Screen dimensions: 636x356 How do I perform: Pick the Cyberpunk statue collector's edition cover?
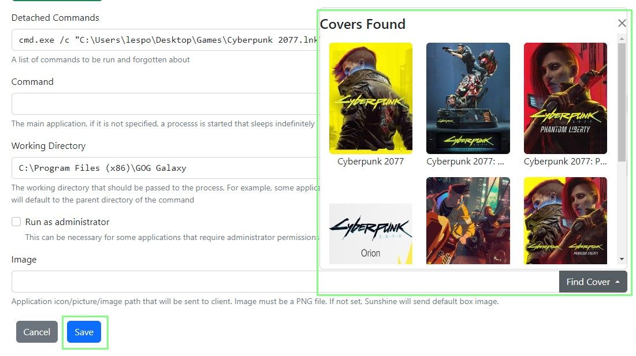coord(467,98)
